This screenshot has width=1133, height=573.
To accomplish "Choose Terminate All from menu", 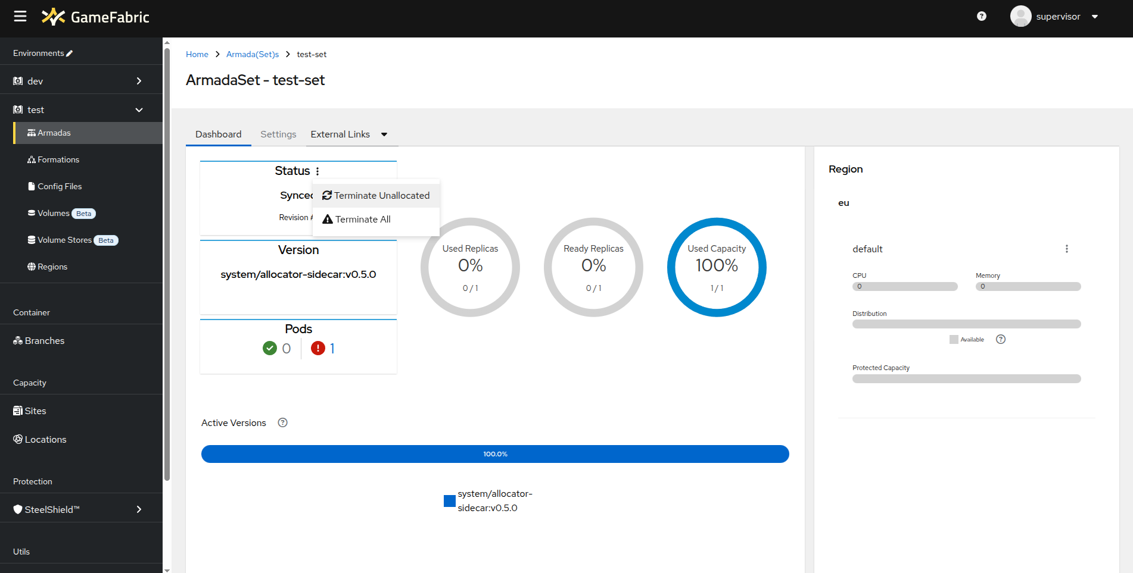I will click(376, 220).
